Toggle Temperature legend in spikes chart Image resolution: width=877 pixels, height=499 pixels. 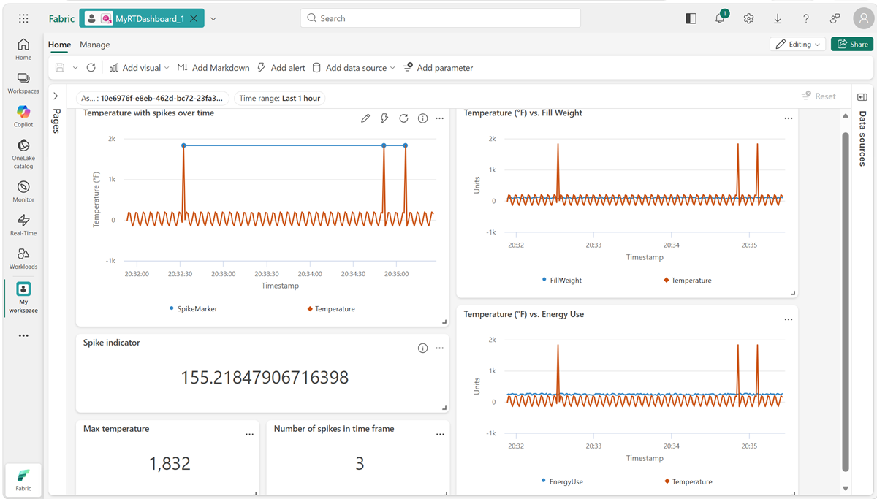coord(331,309)
